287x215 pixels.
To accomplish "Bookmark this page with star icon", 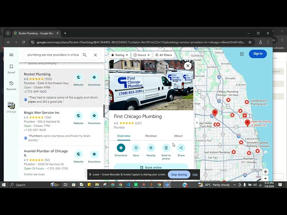I will click(x=250, y=42).
